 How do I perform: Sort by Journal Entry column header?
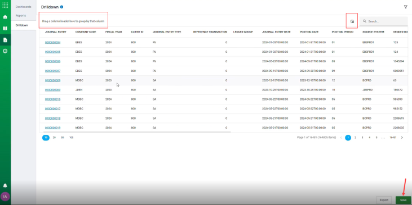coord(56,32)
